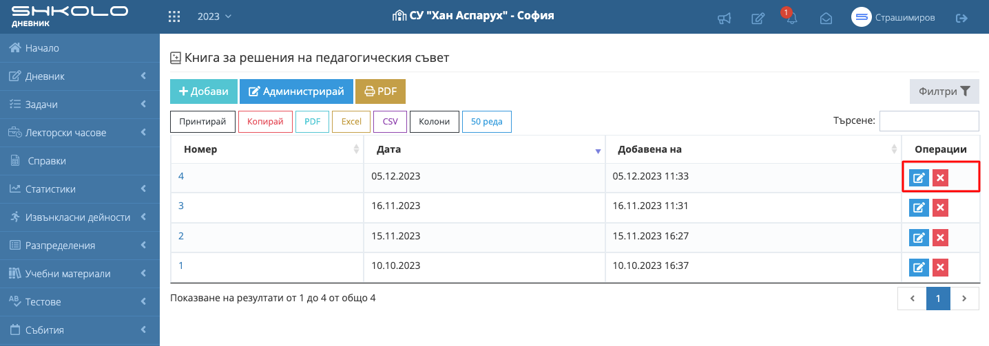Open the apps grid menu icon
The width and height of the screenshot is (989, 346).
tap(175, 17)
